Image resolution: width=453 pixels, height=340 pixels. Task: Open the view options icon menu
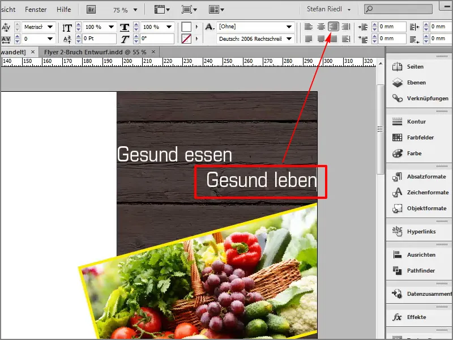click(x=162, y=10)
